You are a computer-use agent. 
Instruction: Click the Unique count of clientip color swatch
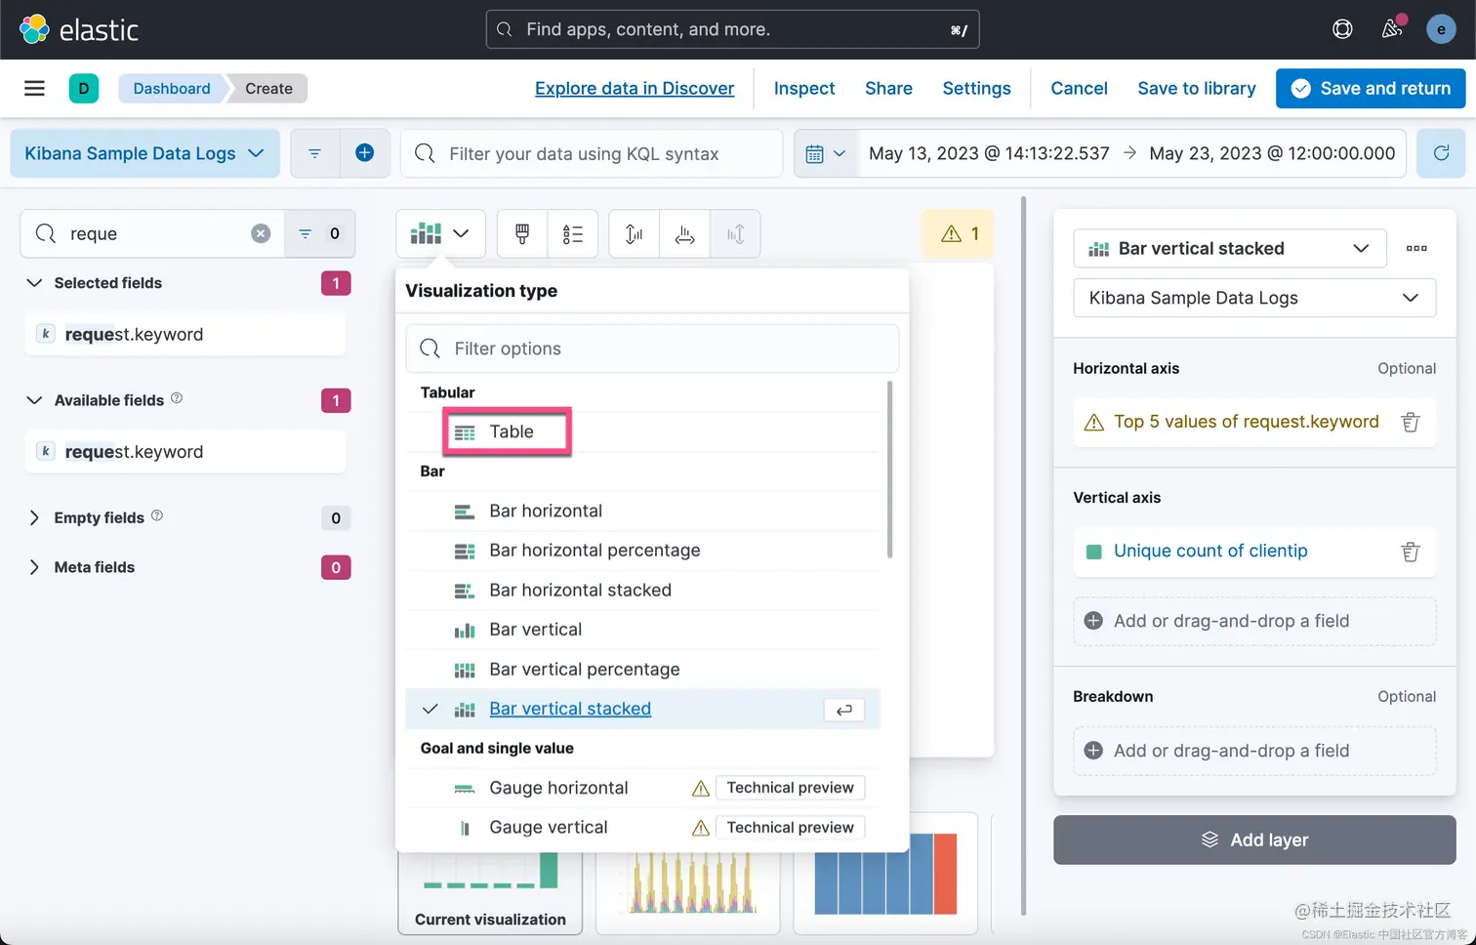pos(1093,552)
